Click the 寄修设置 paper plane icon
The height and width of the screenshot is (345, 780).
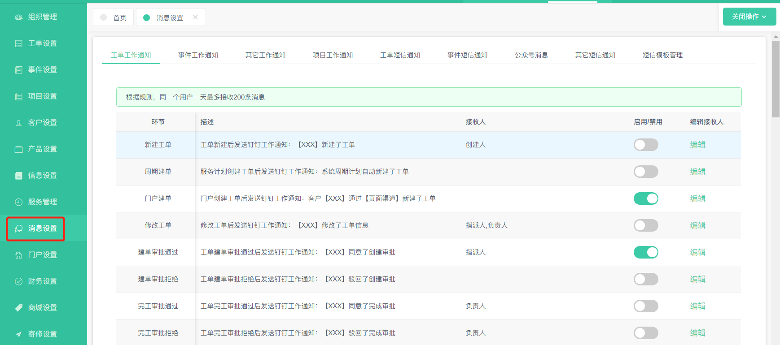click(x=19, y=334)
